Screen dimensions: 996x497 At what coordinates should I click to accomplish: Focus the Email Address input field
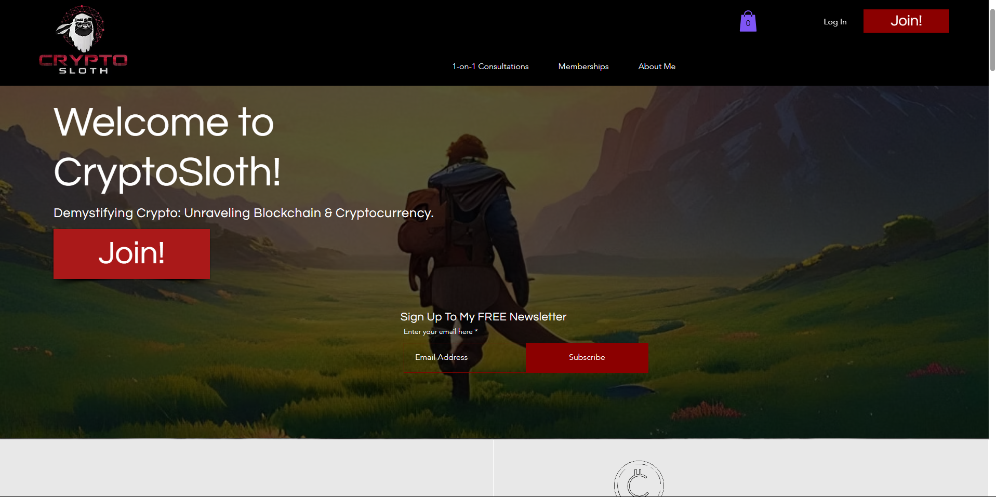pyautogui.click(x=464, y=357)
